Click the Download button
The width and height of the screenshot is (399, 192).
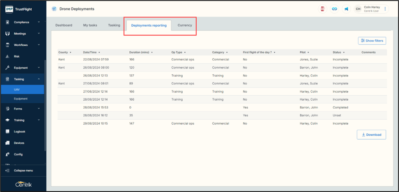tap(371, 135)
